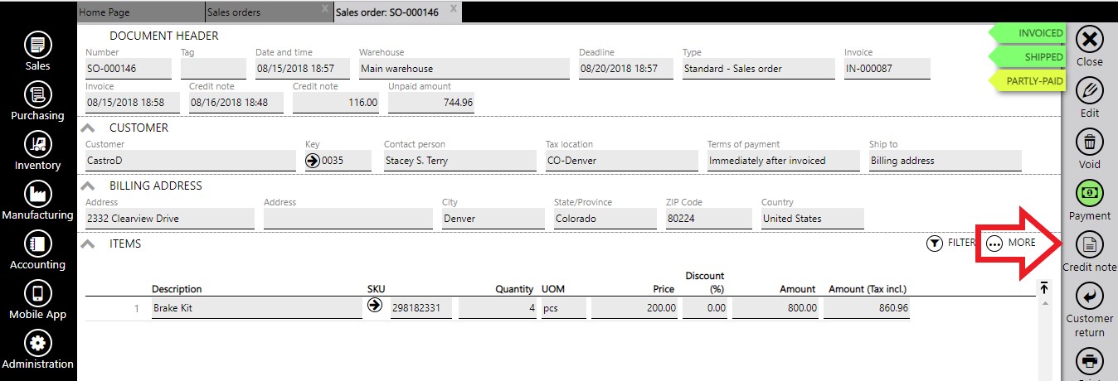
Task: Click the arrow icon beside Key 0035
Action: (313, 161)
